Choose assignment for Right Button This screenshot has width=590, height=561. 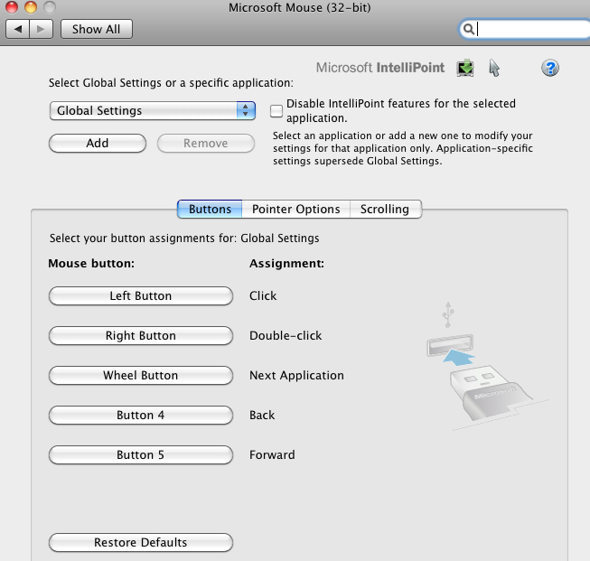[x=141, y=336]
